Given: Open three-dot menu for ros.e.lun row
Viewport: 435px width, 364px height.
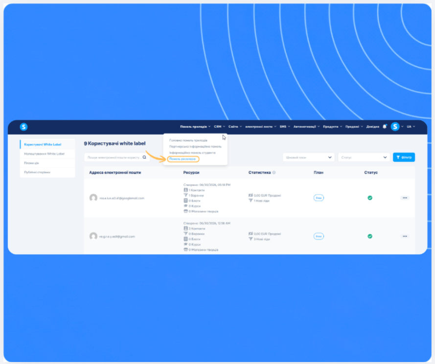Looking at the screenshot, I should tap(405, 198).
